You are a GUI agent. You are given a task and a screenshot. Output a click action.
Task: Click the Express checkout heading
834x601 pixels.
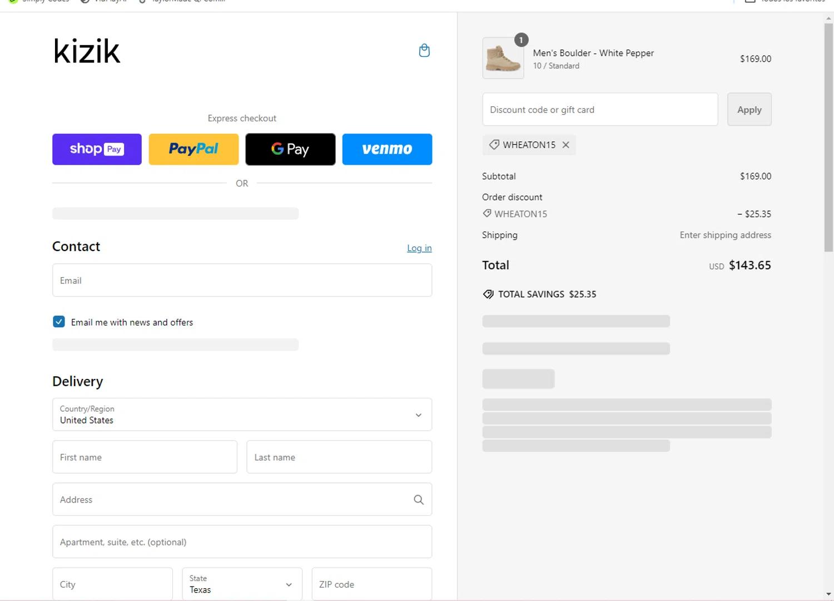pyautogui.click(x=242, y=119)
